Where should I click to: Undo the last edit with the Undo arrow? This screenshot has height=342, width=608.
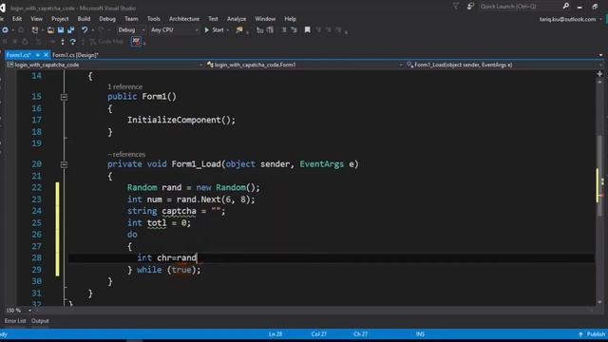pos(85,29)
